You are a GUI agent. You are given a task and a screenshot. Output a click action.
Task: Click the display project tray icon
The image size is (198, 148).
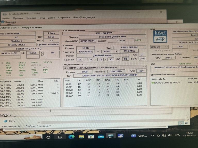(x=159, y=135)
